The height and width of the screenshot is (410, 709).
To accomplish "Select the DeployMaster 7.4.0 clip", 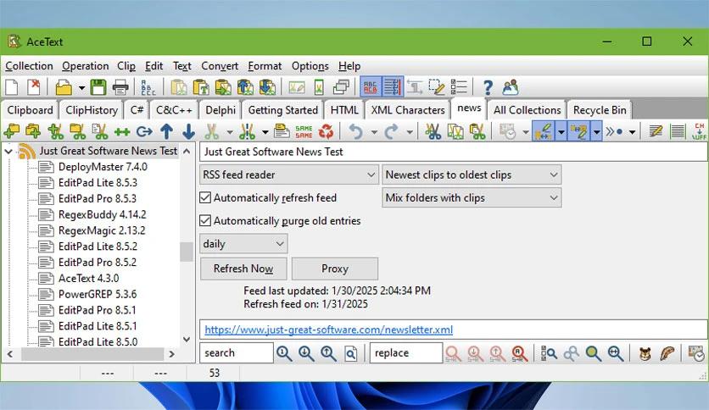I will [x=103, y=167].
